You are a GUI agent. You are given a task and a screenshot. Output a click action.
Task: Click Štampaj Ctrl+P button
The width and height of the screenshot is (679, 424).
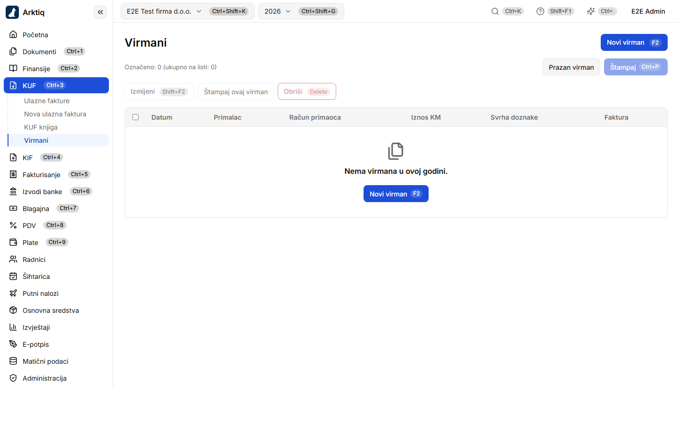coord(636,67)
